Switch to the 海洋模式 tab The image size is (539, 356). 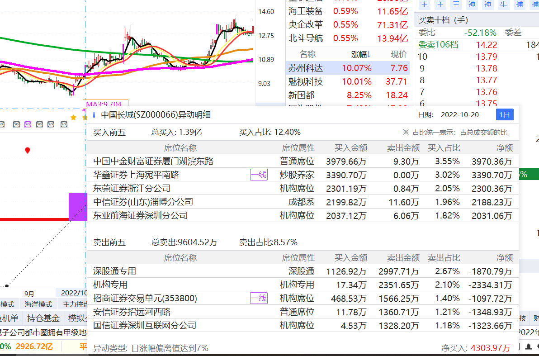click(38, 304)
